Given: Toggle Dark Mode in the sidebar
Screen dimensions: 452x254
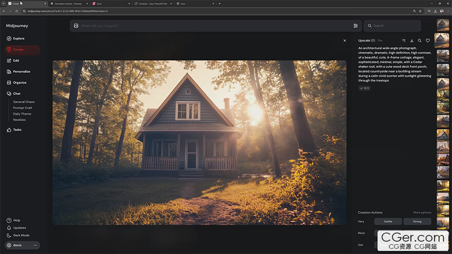Looking at the screenshot, I should click(21, 235).
